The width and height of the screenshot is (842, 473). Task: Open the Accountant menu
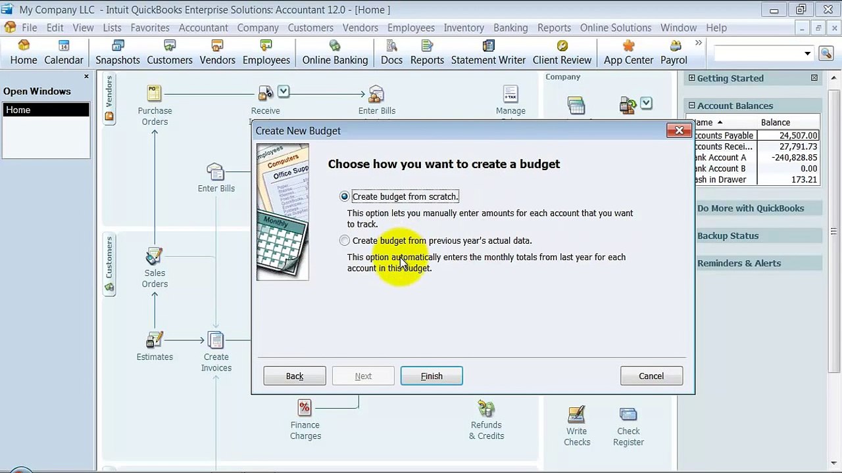[x=203, y=28]
